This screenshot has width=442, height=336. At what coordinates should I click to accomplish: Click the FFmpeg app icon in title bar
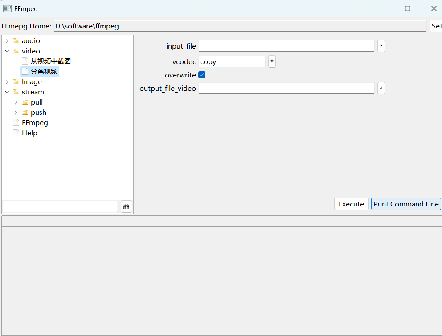click(7, 9)
